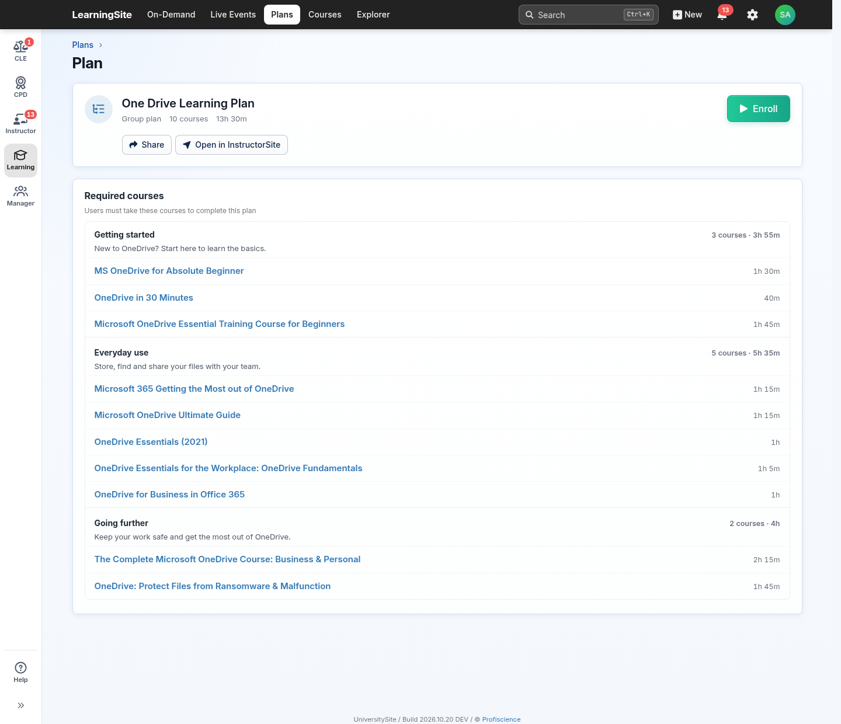Select the Plans navigation tab
The width and height of the screenshot is (841, 724).
[x=282, y=15]
